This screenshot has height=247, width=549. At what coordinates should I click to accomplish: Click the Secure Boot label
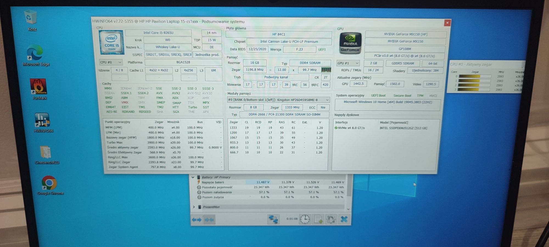402,96
